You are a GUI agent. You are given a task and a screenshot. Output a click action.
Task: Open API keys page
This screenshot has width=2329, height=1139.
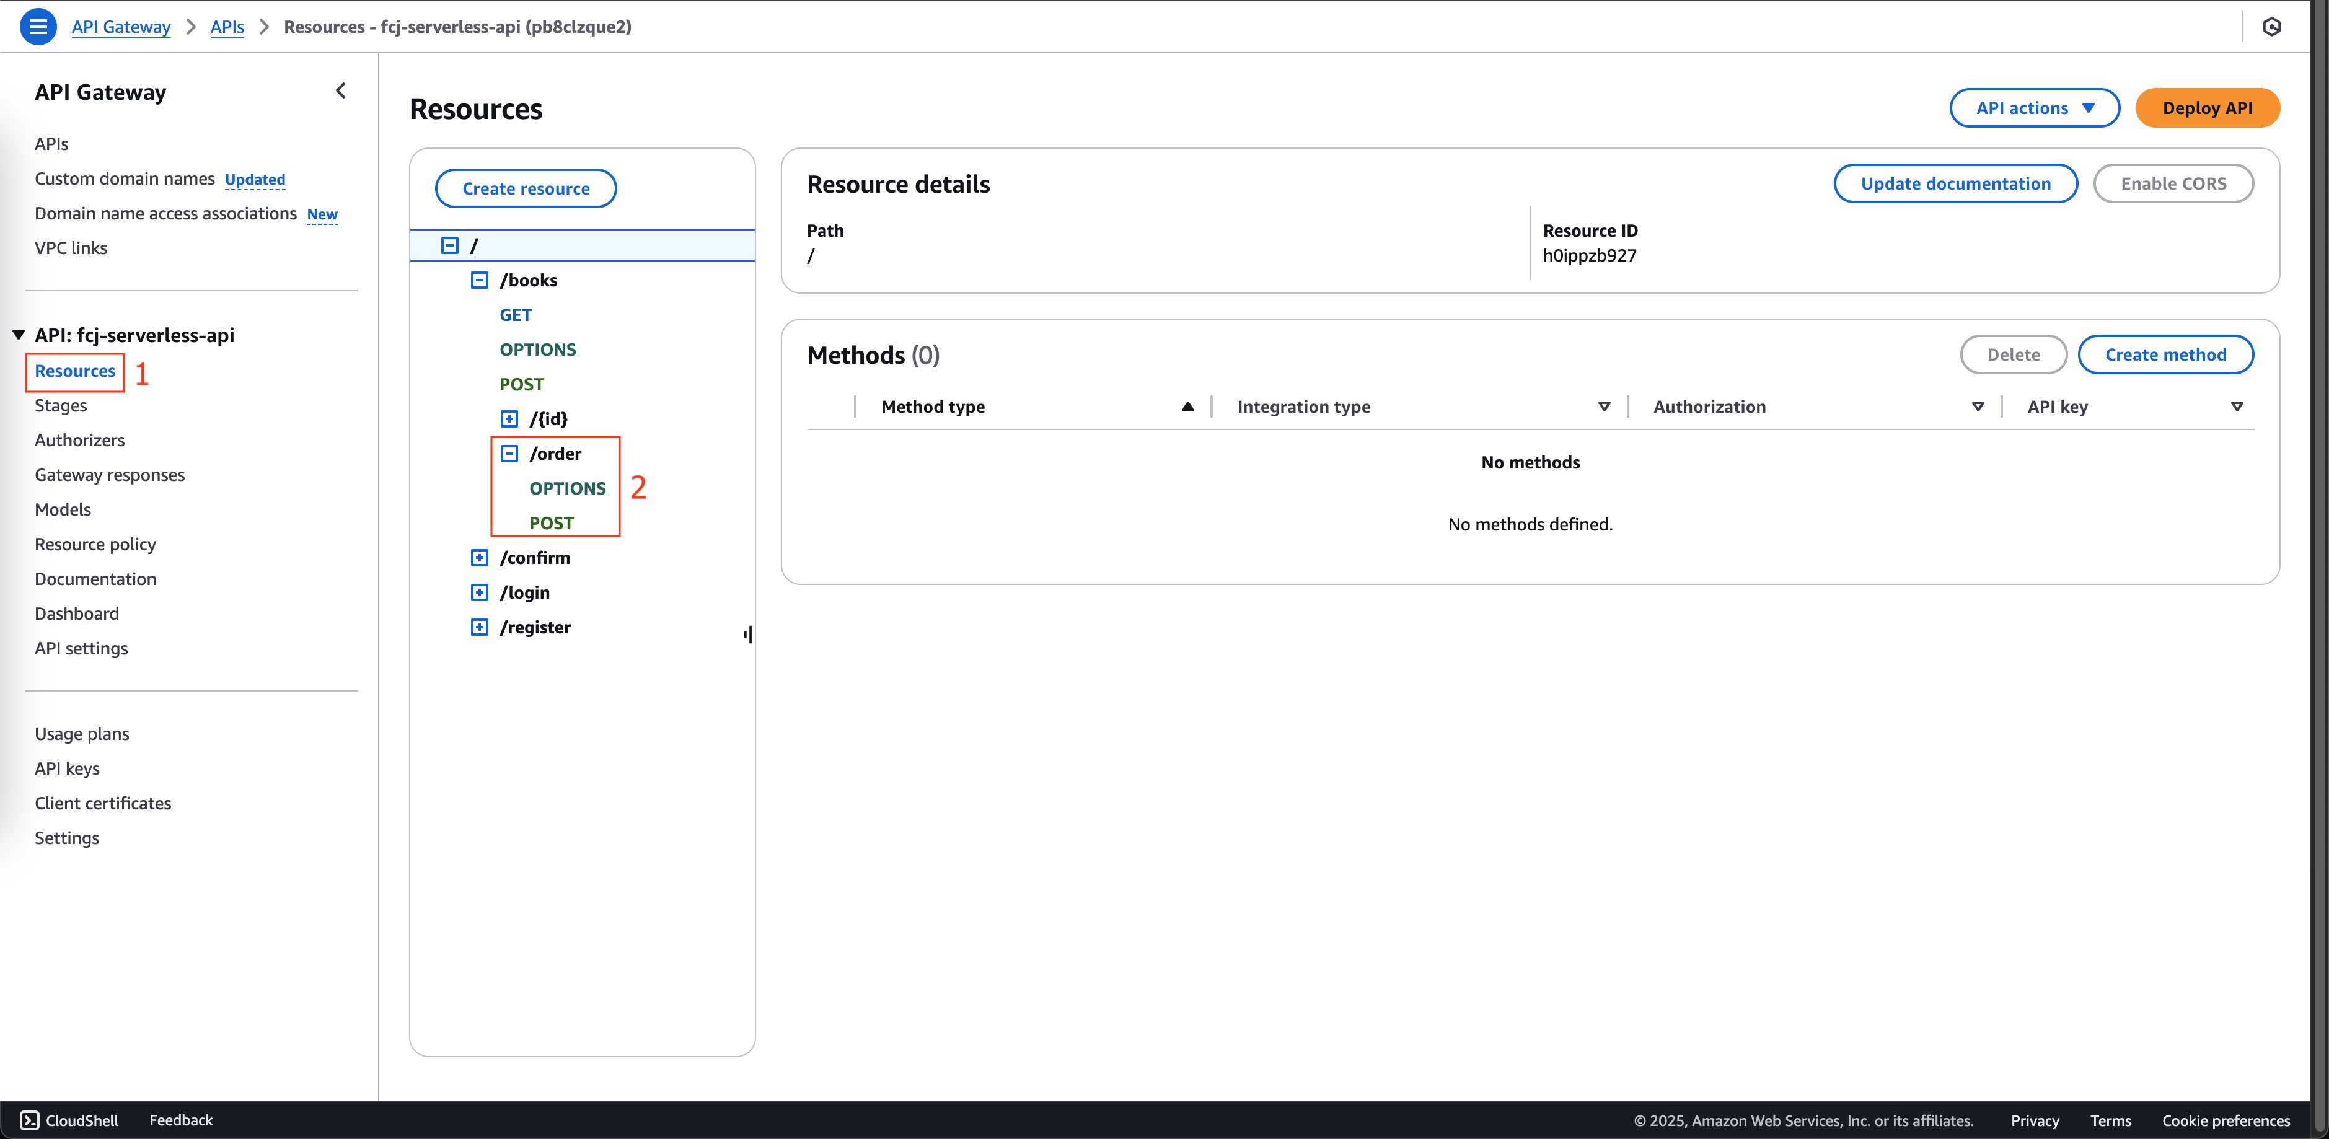click(67, 768)
